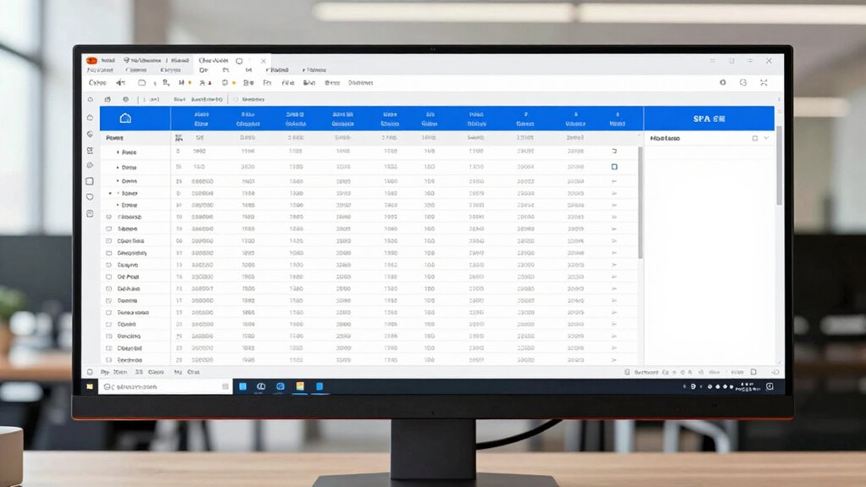866x487 pixels.
Task: Toggle the blue-outlined checkbox in the table's last column
Action: [x=614, y=167]
